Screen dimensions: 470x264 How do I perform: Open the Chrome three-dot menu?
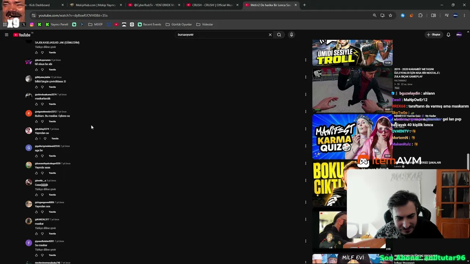pos(464,15)
